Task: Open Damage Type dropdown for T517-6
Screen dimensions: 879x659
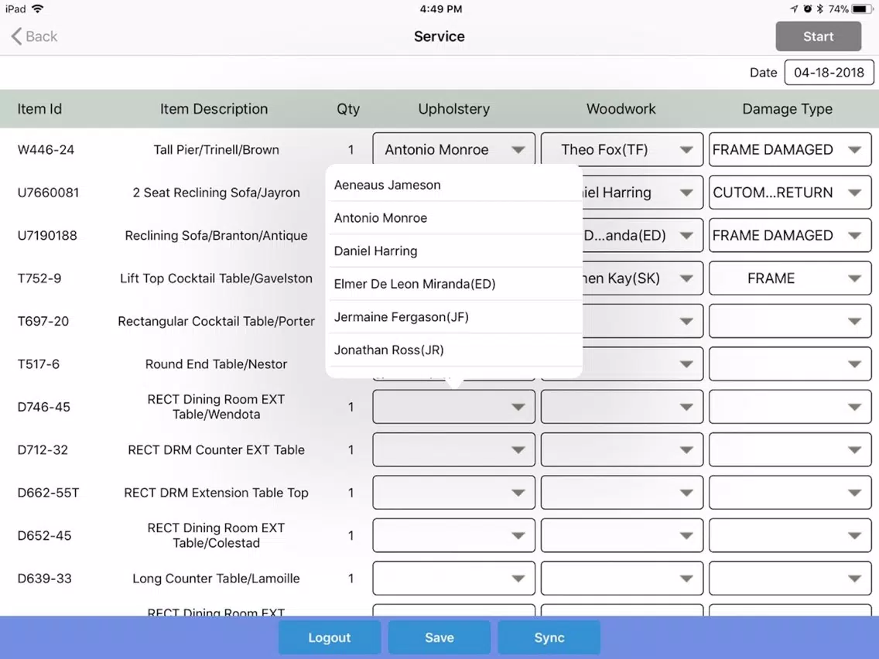Action: pos(790,364)
